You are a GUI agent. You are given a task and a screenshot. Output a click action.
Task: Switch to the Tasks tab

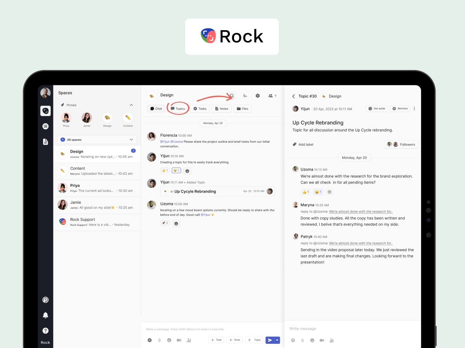click(200, 109)
